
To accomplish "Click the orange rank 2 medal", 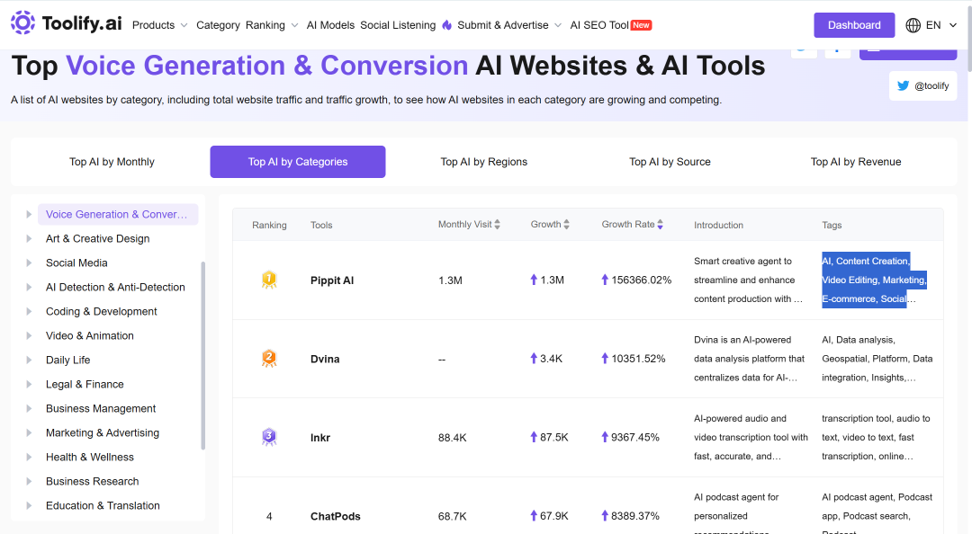I will click(269, 359).
